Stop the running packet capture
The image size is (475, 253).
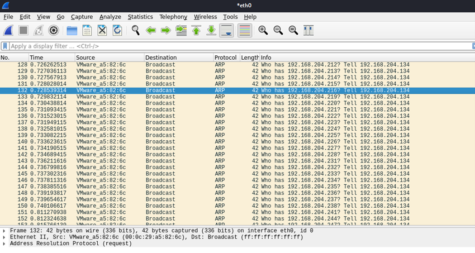click(x=23, y=30)
